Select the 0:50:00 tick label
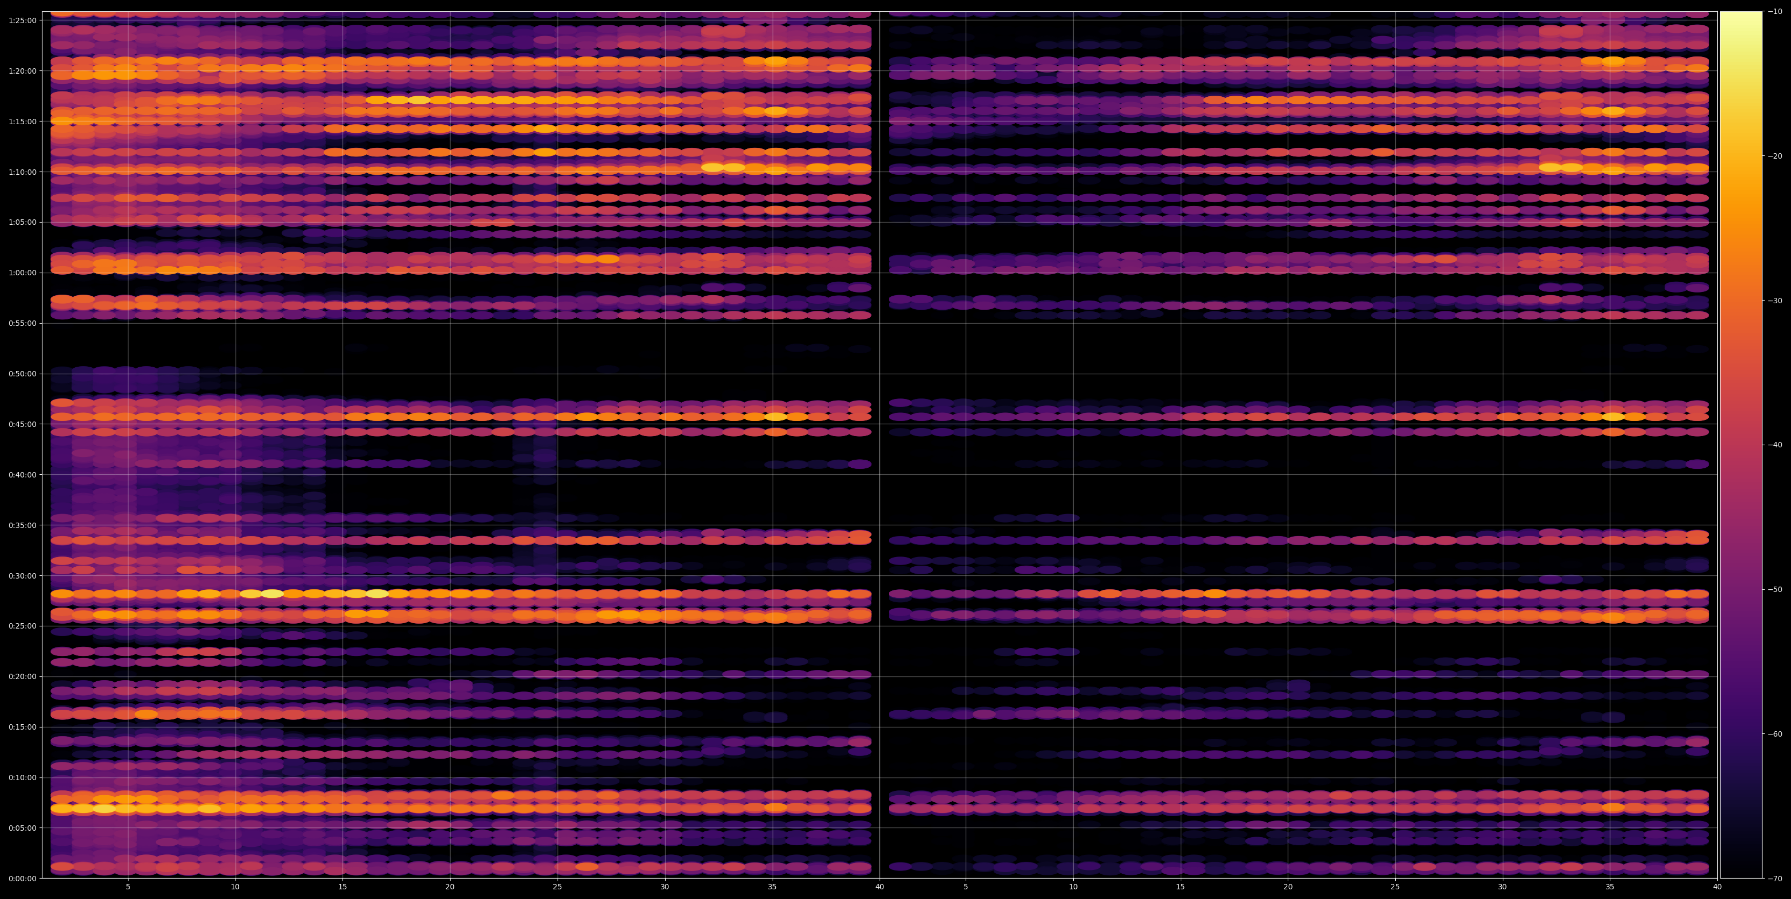 click(x=22, y=373)
